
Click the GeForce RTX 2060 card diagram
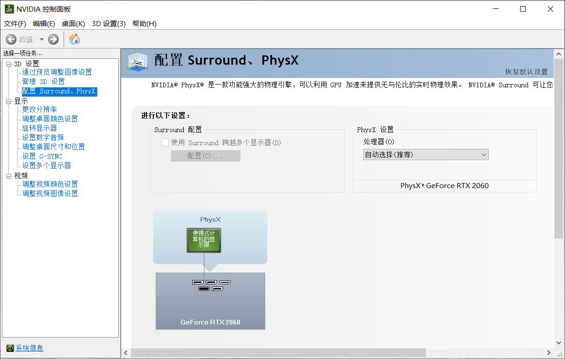[210, 301]
